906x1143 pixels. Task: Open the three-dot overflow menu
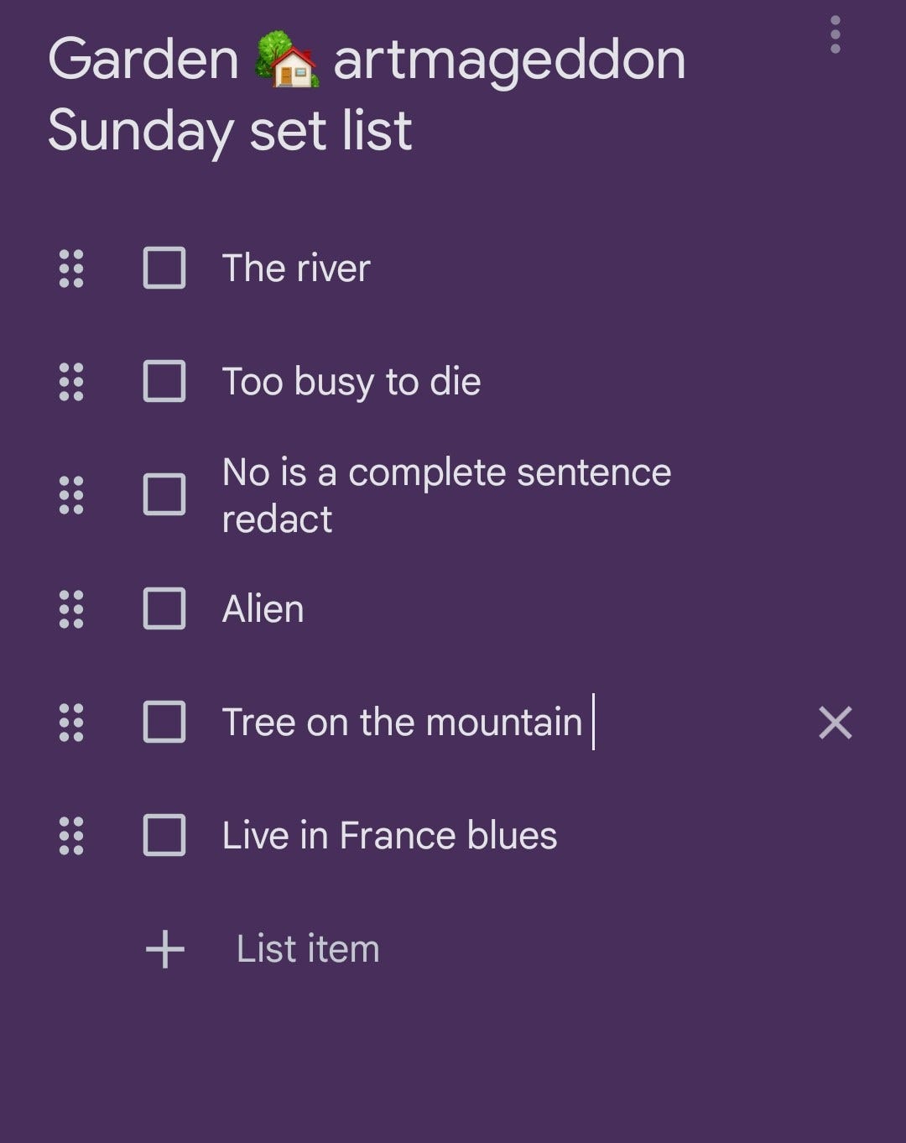[835, 34]
